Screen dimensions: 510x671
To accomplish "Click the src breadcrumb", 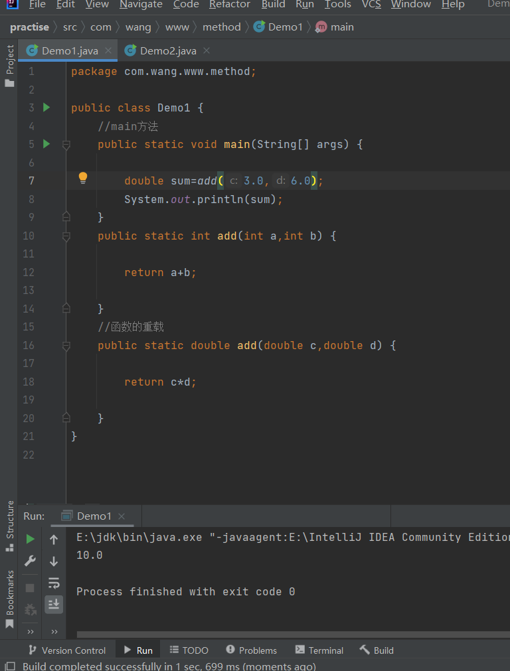I will (x=70, y=27).
